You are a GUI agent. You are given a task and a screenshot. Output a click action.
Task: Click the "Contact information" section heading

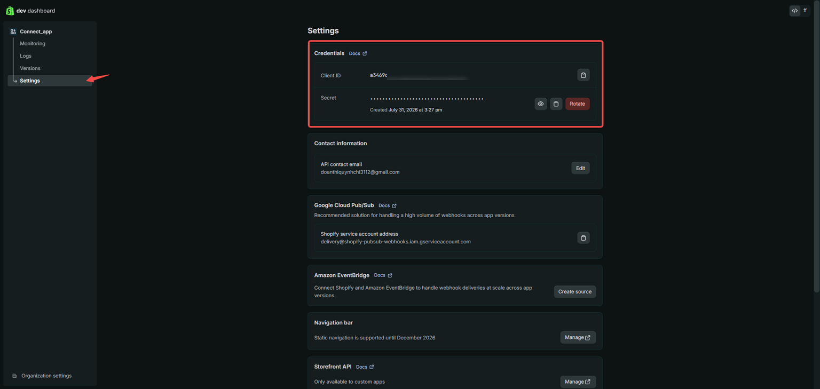[x=341, y=144]
